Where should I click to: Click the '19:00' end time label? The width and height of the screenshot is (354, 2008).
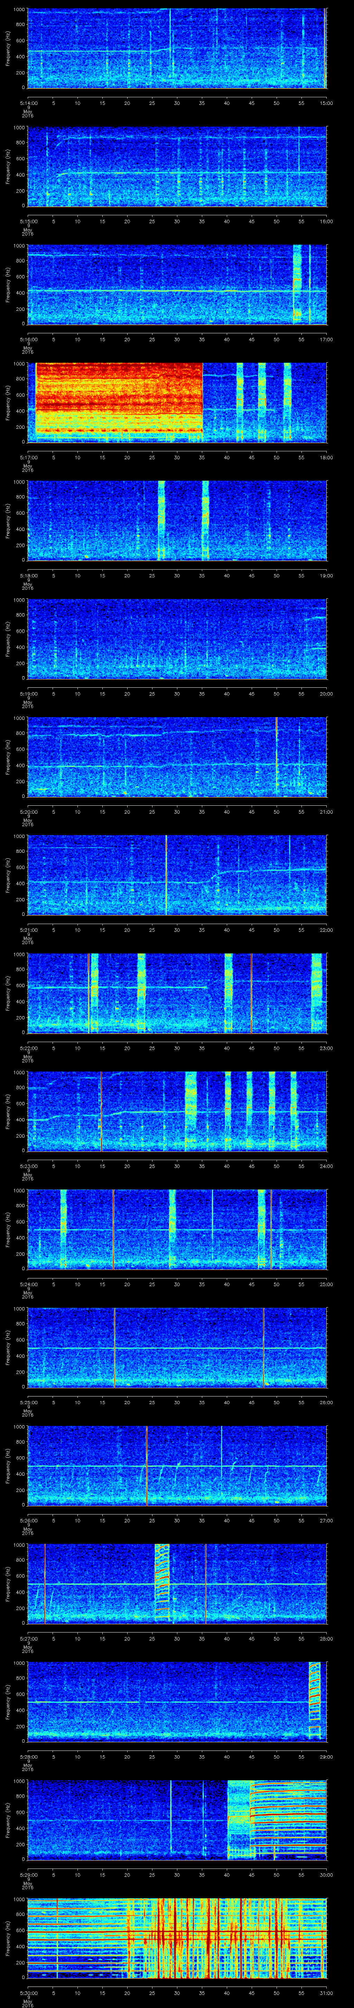pos(327,575)
